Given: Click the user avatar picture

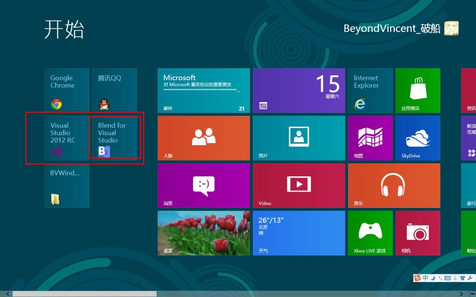Looking at the screenshot, I should pyautogui.click(x=451, y=28).
